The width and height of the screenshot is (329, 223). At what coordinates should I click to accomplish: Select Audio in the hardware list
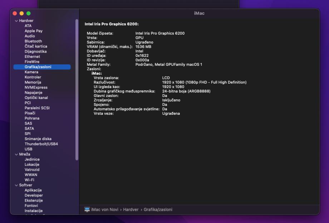tap(30, 36)
